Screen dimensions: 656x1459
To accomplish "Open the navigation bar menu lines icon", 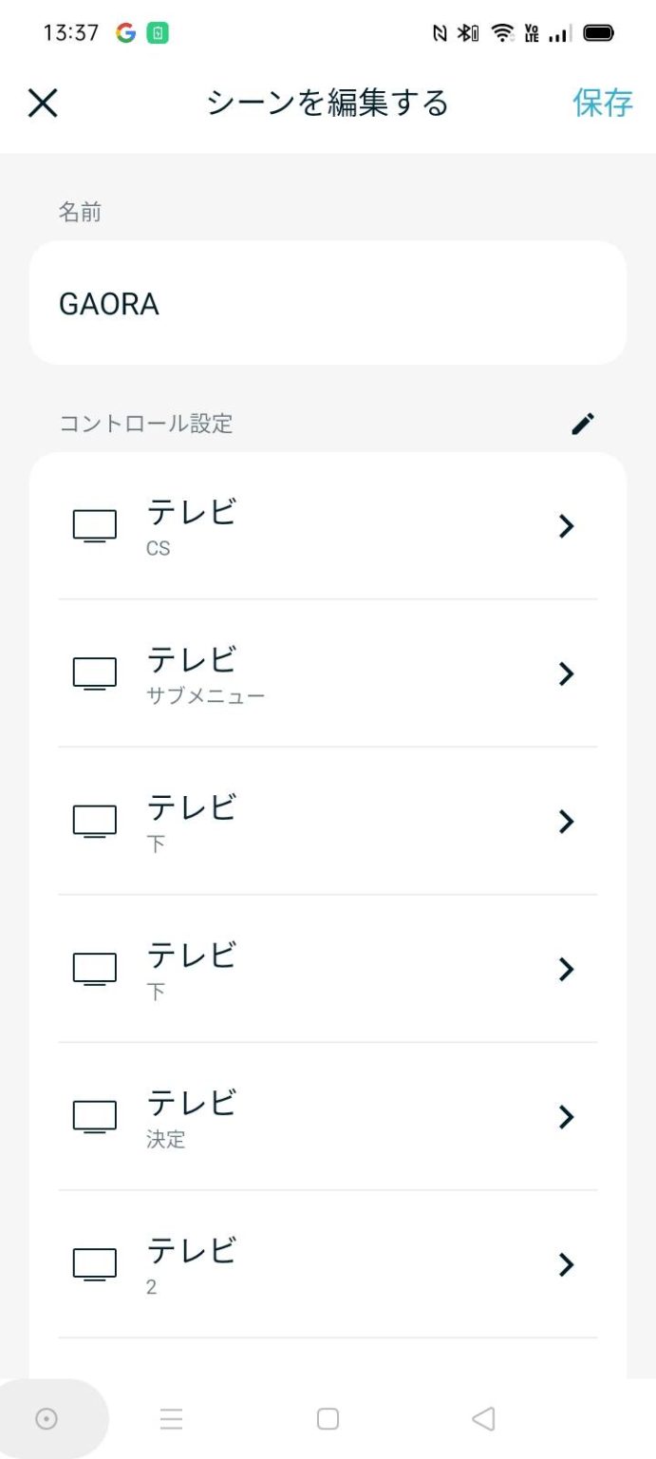I will pyautogui.click(x=171, y=1419).
